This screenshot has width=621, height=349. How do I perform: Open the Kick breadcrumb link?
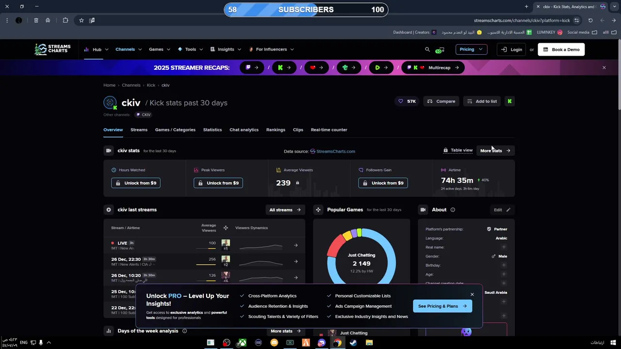pos(151,85)
